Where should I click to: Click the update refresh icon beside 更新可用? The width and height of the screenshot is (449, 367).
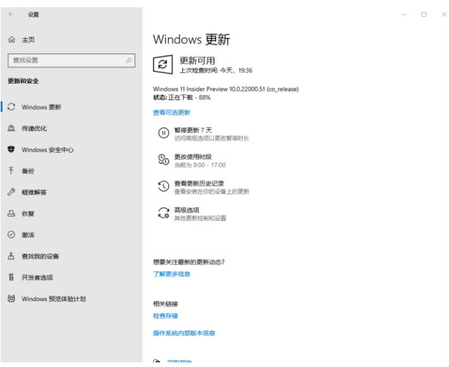[x=161, y=64]
